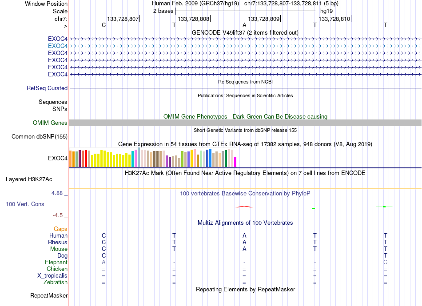Click the red PhyloP conservation mark

[244, 207]
